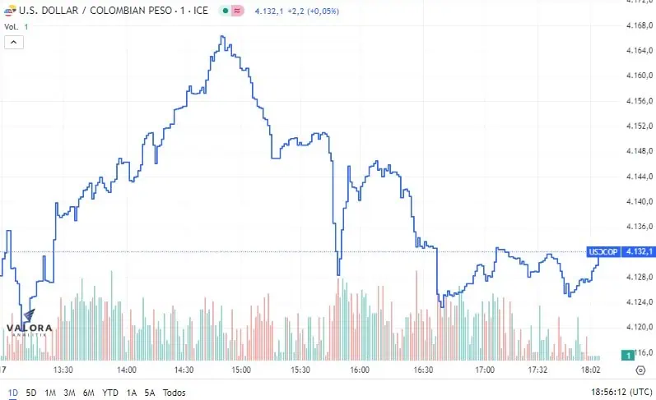Click the U.S. DOLLAR / COLOMBIAN PESO title
656x400 pixels.
pyautogui.click(x=113, y=11)
